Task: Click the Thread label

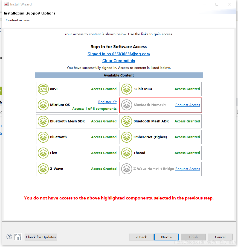Action: coord(139,153)
